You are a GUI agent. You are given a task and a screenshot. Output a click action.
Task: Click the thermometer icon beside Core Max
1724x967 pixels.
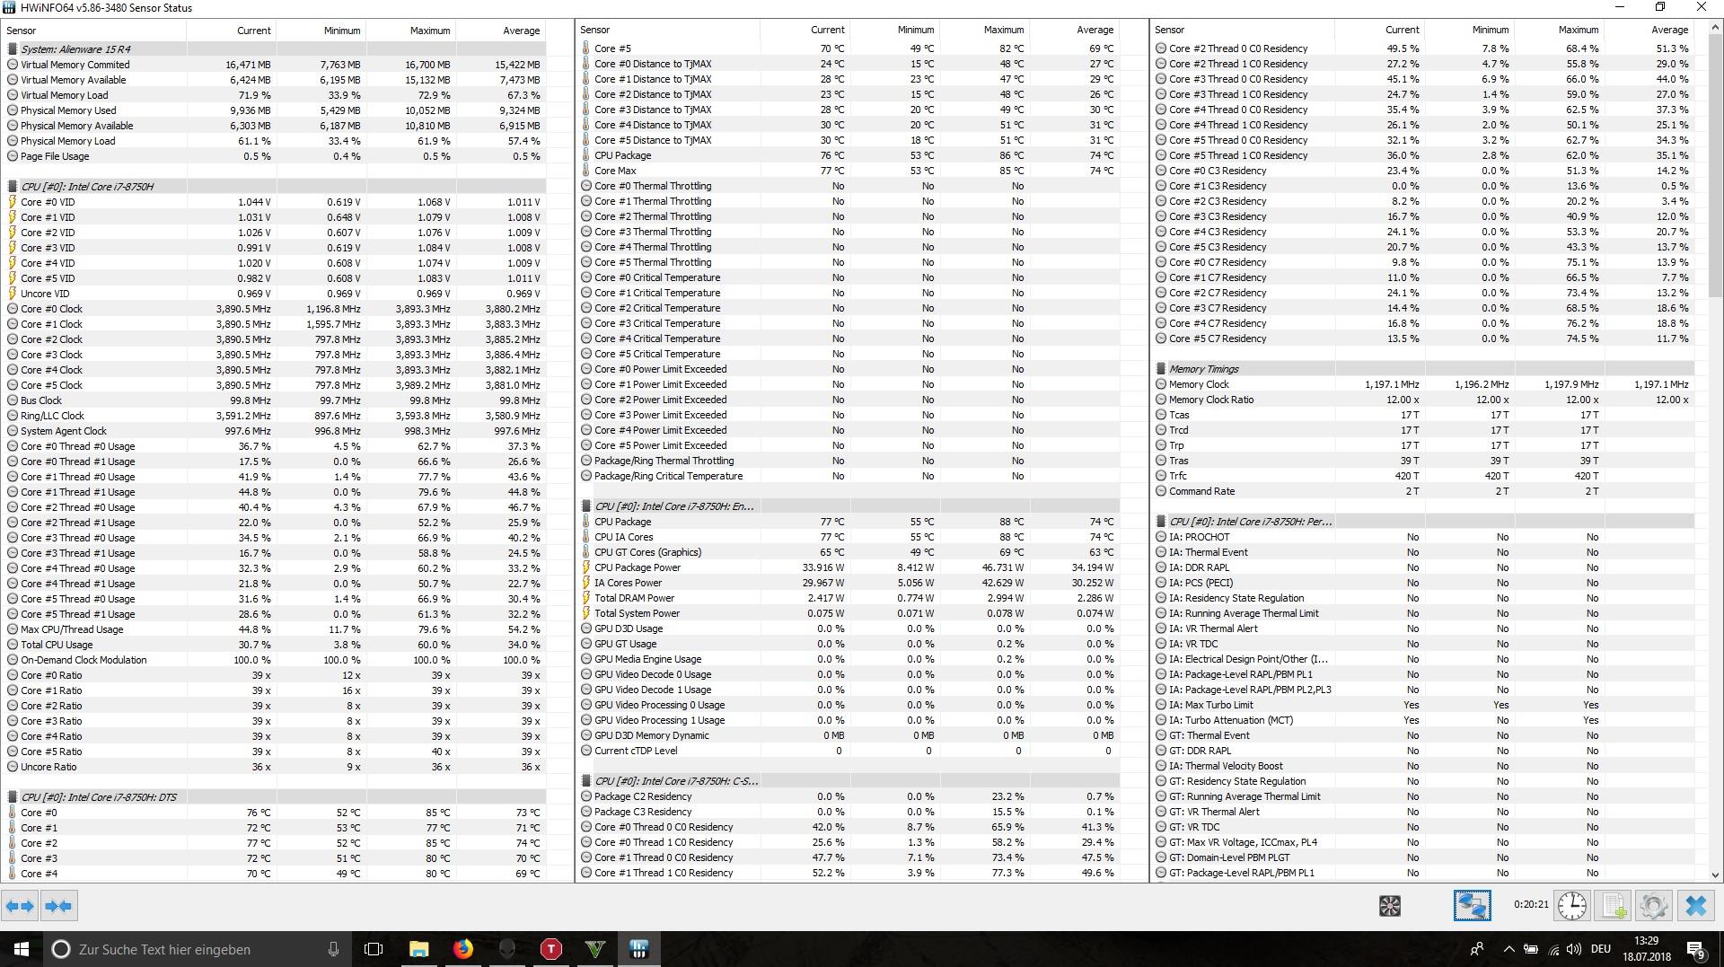(x=586, y=171)
